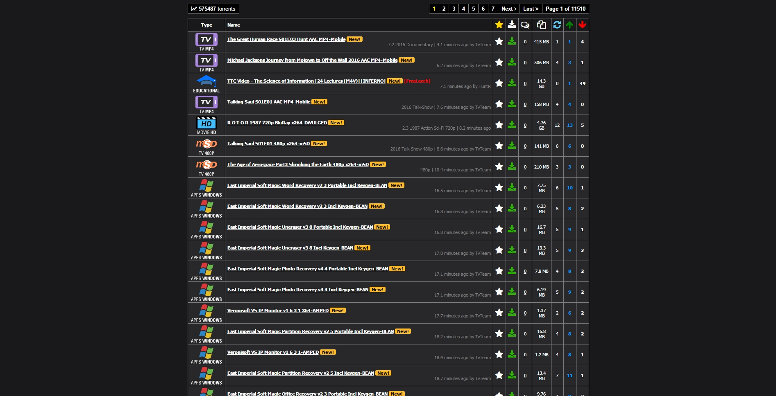The image size is (776, 396).
Task: Jump to page 7 of results
Action: [x=493, y=9]
